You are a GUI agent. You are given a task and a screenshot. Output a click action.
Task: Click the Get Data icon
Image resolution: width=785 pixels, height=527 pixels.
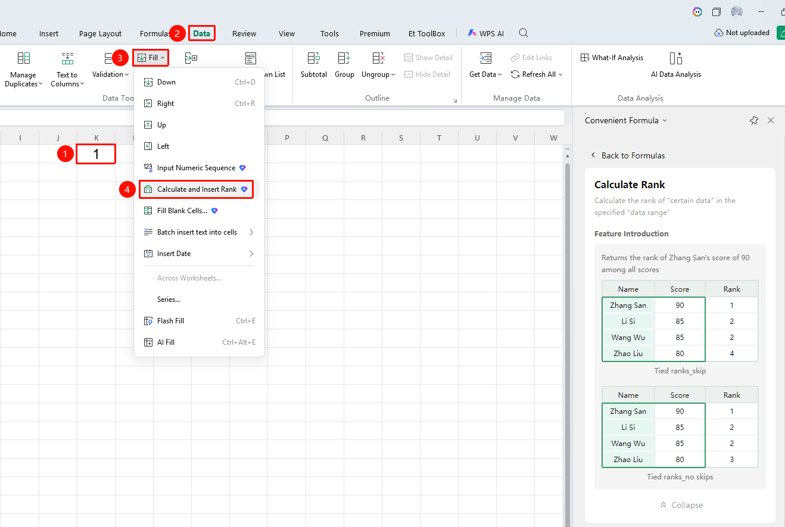486,58
